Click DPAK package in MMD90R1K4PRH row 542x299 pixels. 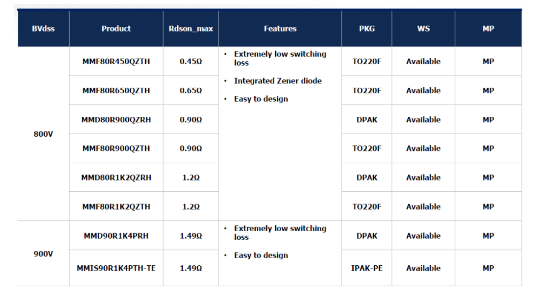366,236
